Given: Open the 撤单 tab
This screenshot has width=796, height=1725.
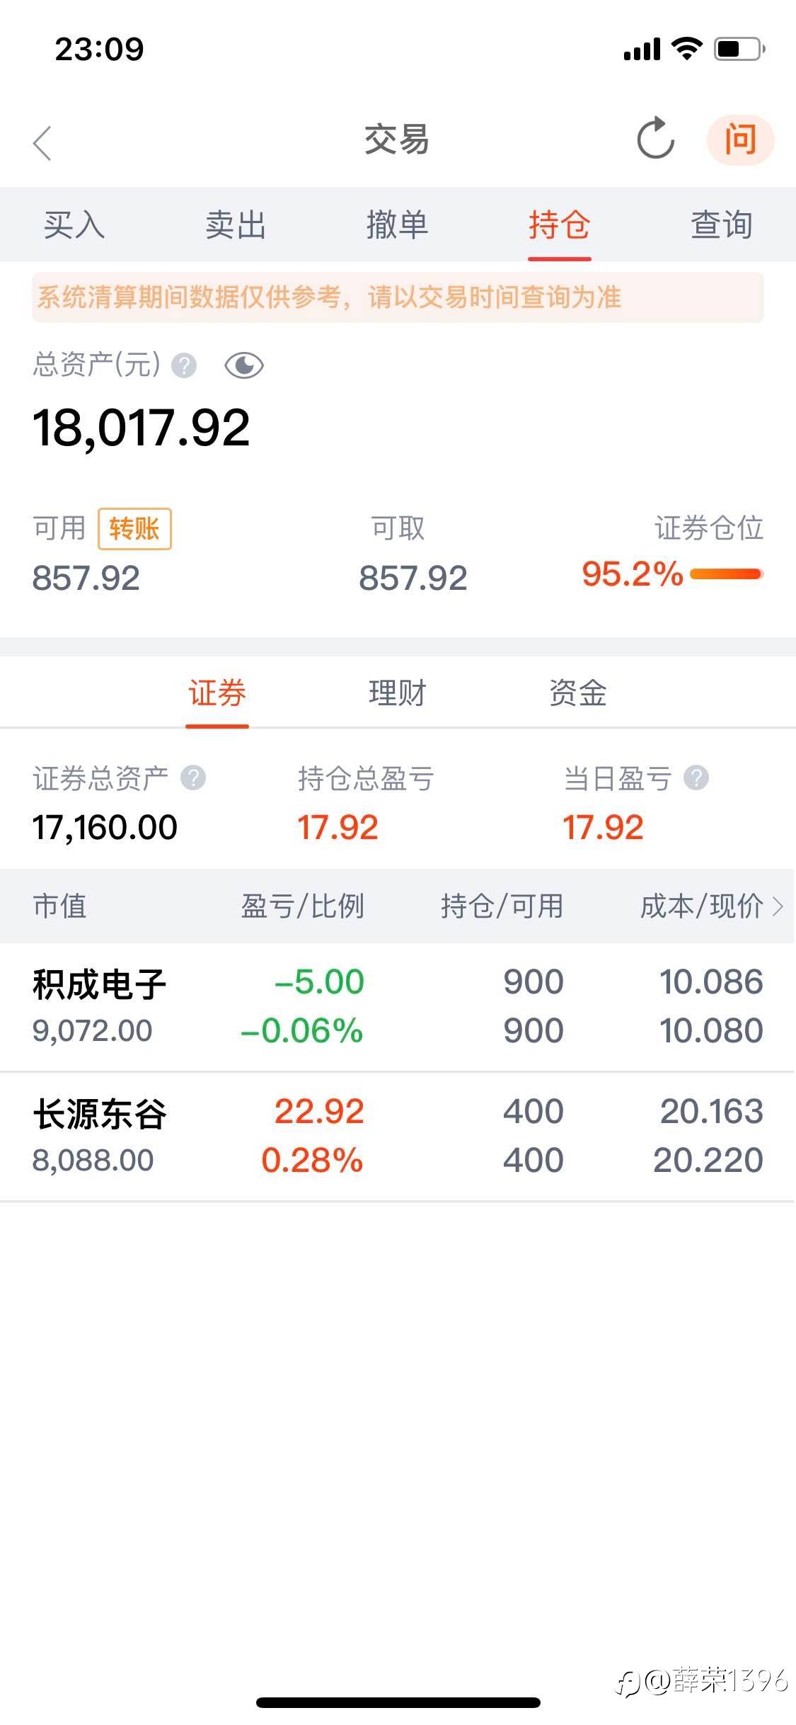Looking at the screenshot, I should click(397, 225).
